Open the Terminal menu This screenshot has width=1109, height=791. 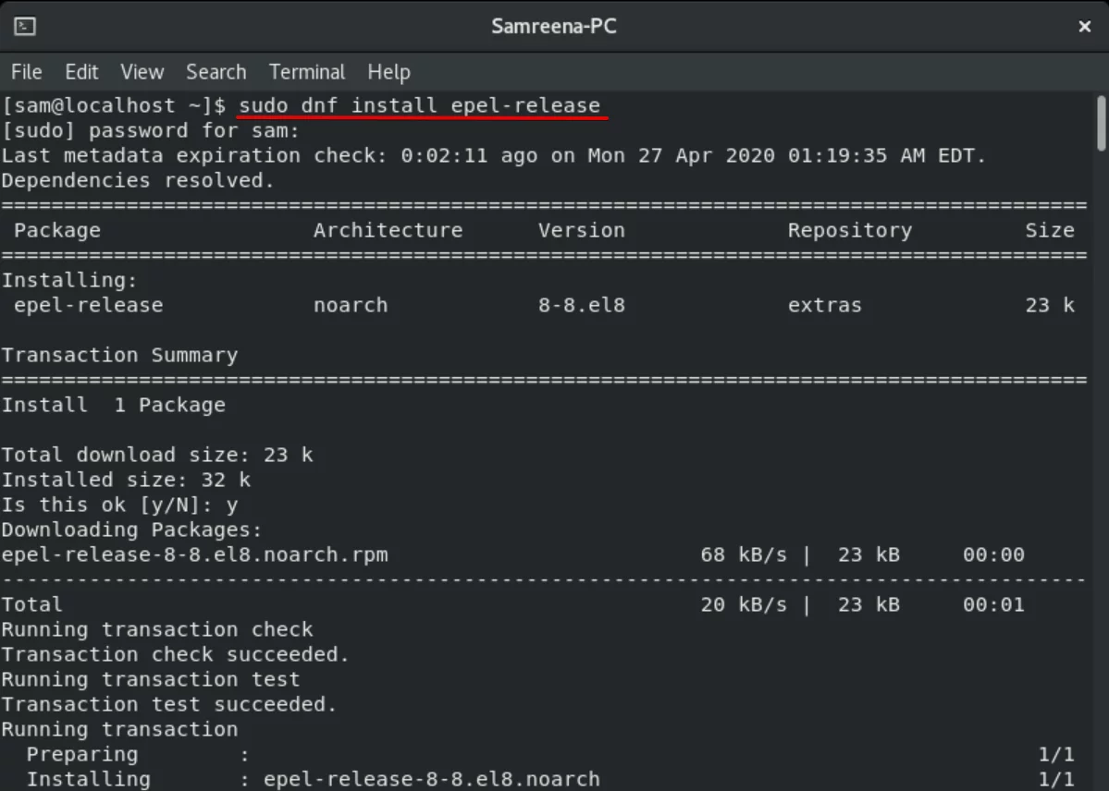point(307,71)
